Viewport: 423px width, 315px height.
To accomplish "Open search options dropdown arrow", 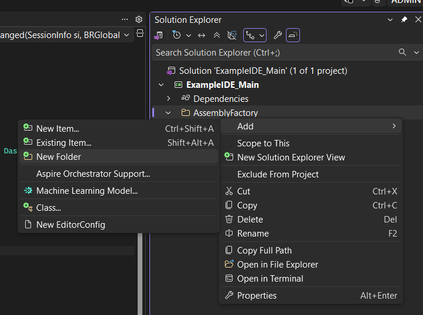I will coord(416,53).
